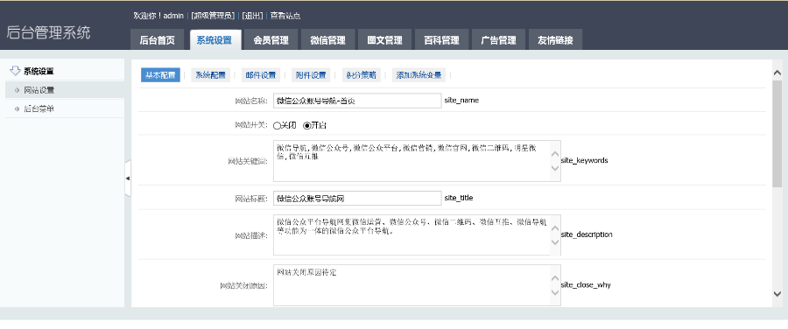788x329 pixels.
Task: Click the close-reason textarea scroll-down arrow
Action: 555,292
